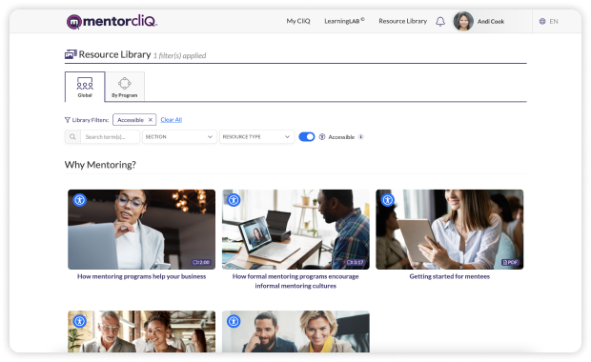Open 'How mentoring programs help your business'
Viewport: 591px width, 362px height.
click(142, 276)
